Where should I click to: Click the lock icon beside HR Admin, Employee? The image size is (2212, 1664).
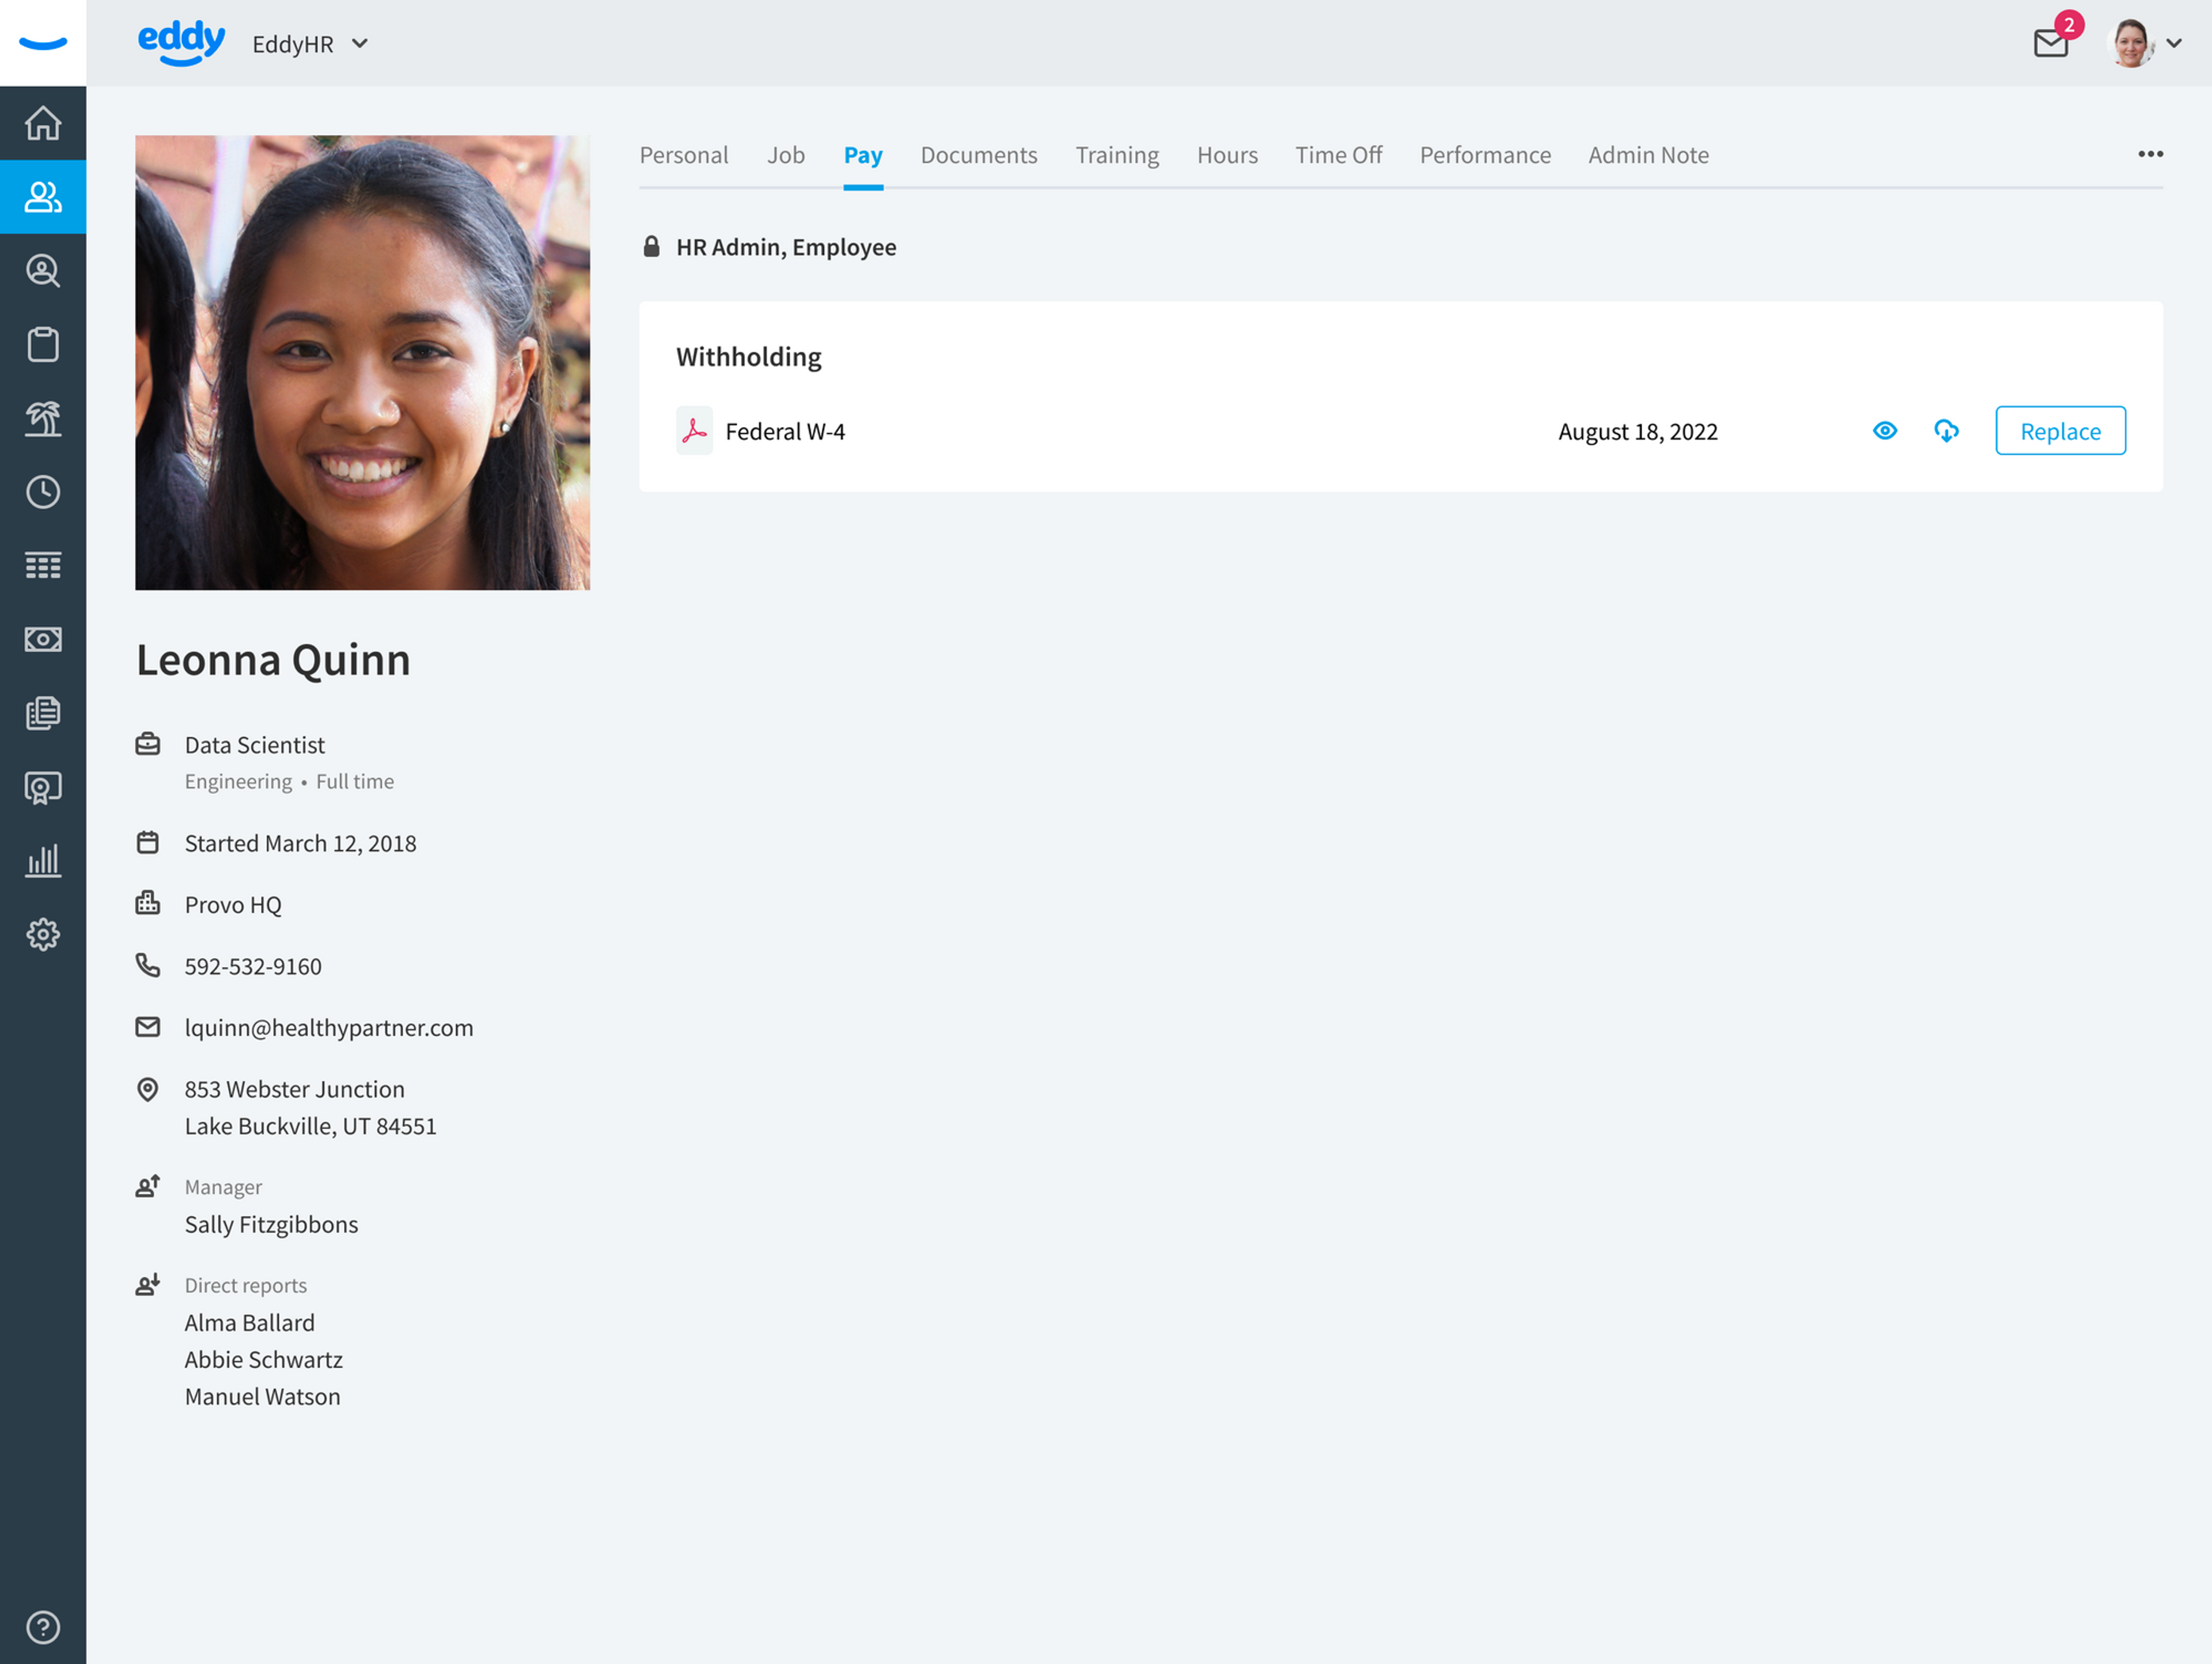pos(651,246)
